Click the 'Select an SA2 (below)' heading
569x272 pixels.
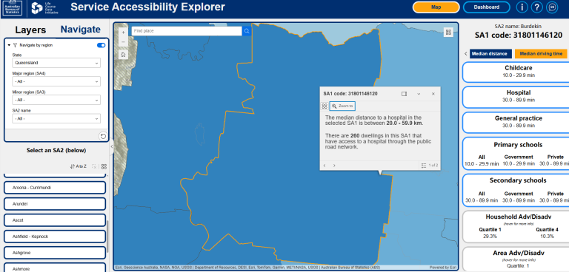[56, 150]
